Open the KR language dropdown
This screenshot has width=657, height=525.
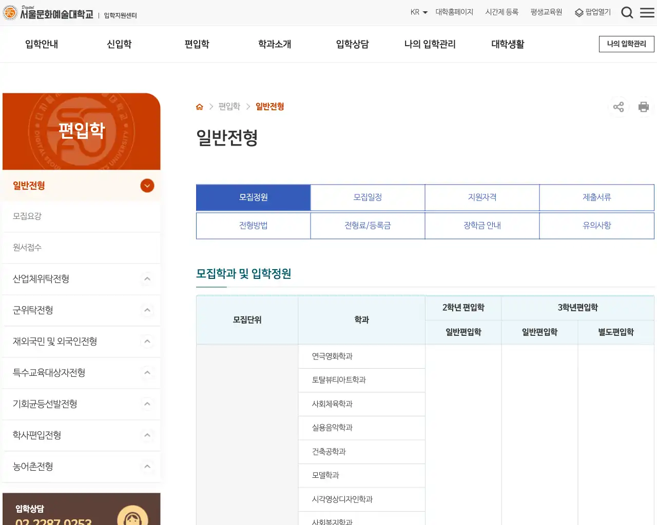point(419,12)
